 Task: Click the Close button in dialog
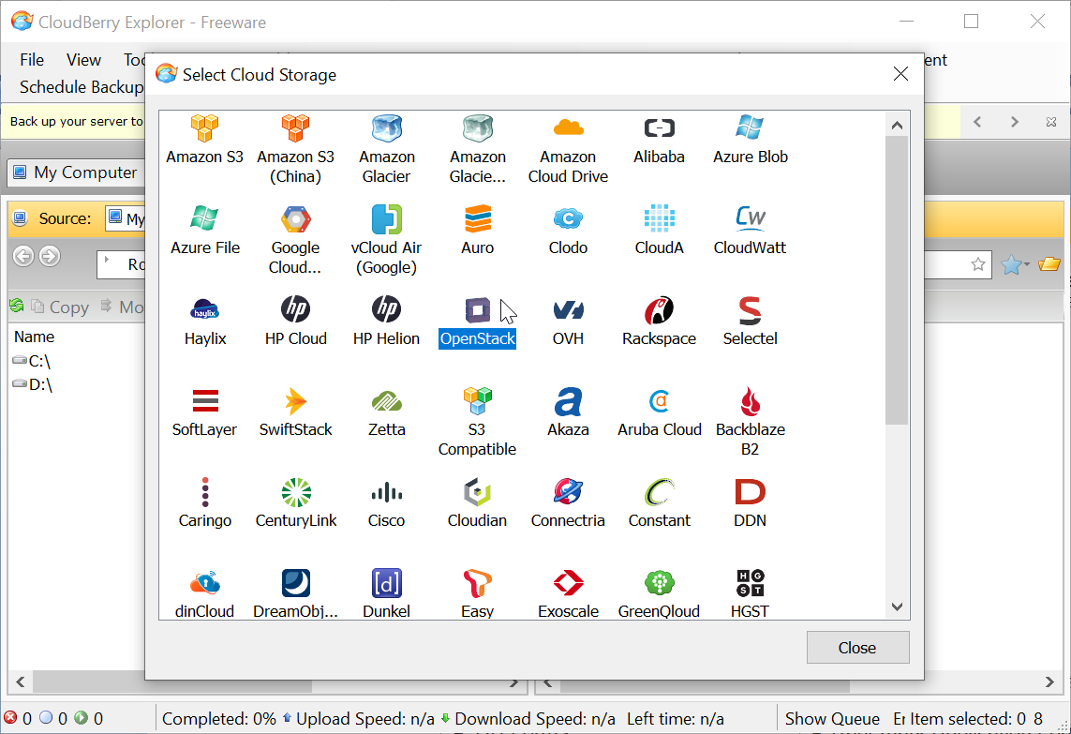[x=856, y=648]
